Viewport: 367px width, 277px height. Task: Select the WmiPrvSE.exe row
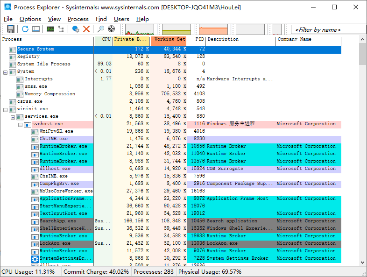coord(171,131)
